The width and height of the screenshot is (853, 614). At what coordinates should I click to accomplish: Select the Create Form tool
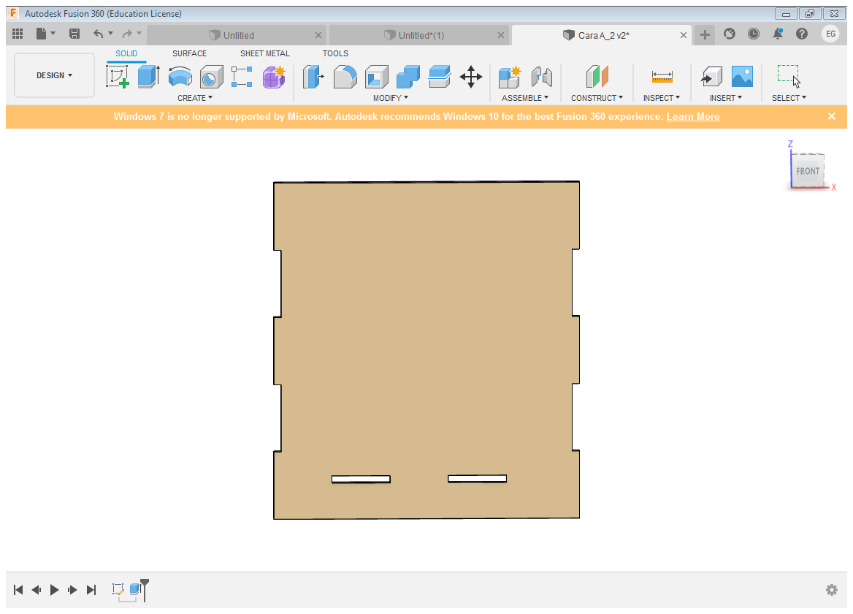274,77
